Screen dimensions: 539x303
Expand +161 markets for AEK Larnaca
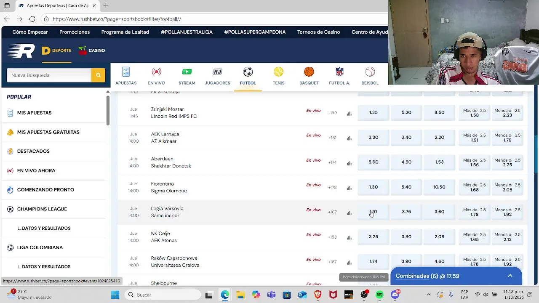pyautogui.click(x=332, y=138)
